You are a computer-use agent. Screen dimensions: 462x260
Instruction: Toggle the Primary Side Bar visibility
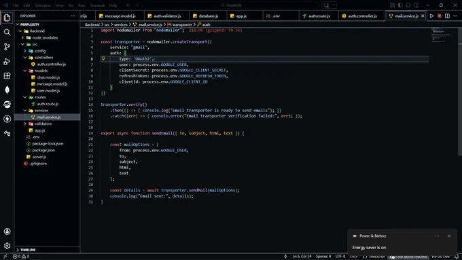click(x=400, y=5)
